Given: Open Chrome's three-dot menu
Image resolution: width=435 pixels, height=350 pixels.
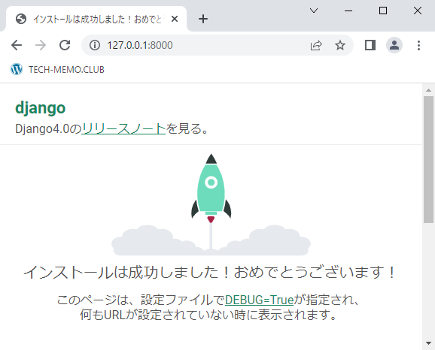Looking at the screenshot, I should 419,45.
